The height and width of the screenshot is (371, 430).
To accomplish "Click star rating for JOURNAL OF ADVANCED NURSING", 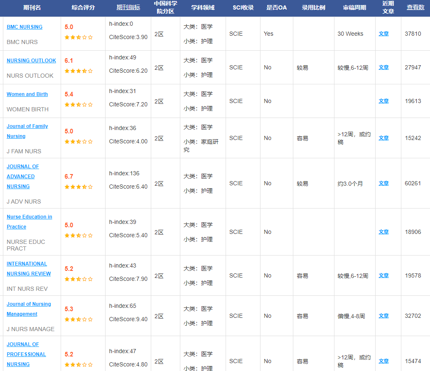I will pyautogui.click(x=79, y=187).
